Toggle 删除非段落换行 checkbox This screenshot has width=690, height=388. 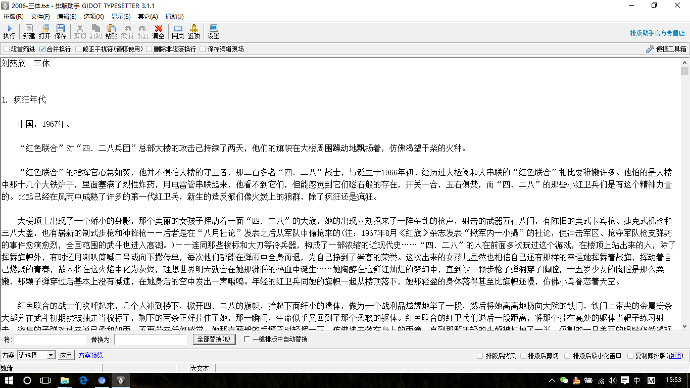pyautogui.click(x=149, y=49)
